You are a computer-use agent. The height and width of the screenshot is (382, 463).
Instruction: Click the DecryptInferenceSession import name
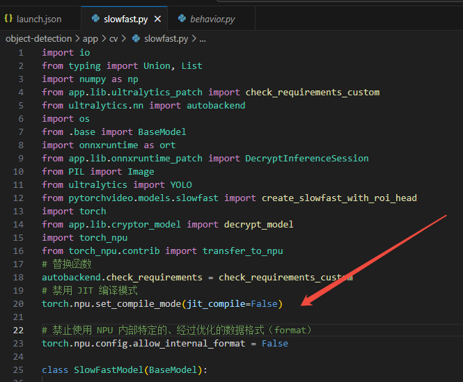[306, 159]
